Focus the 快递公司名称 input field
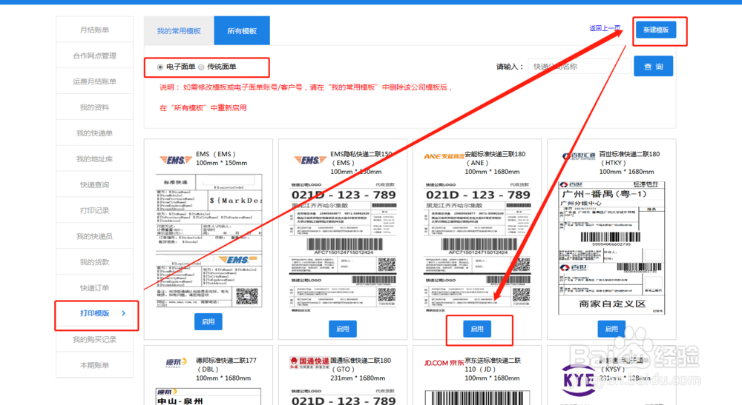 [x=580, y=67]
